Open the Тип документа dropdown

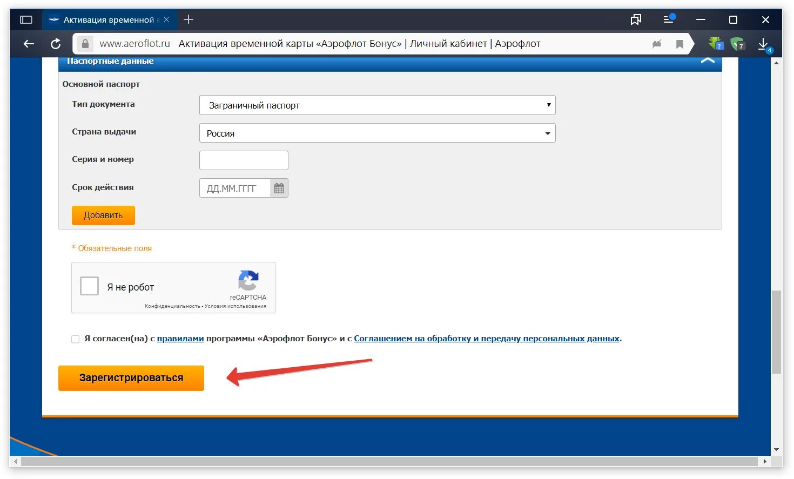click(377, 105)
